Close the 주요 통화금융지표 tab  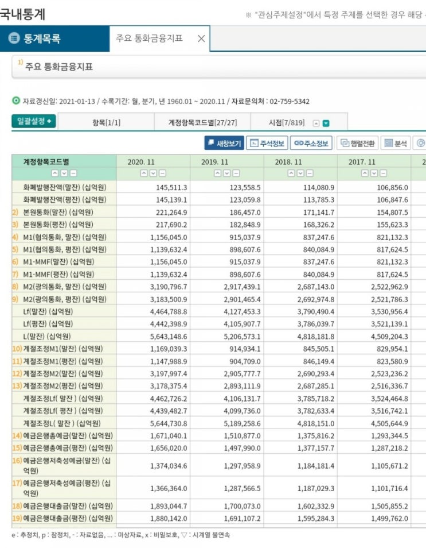201,38
